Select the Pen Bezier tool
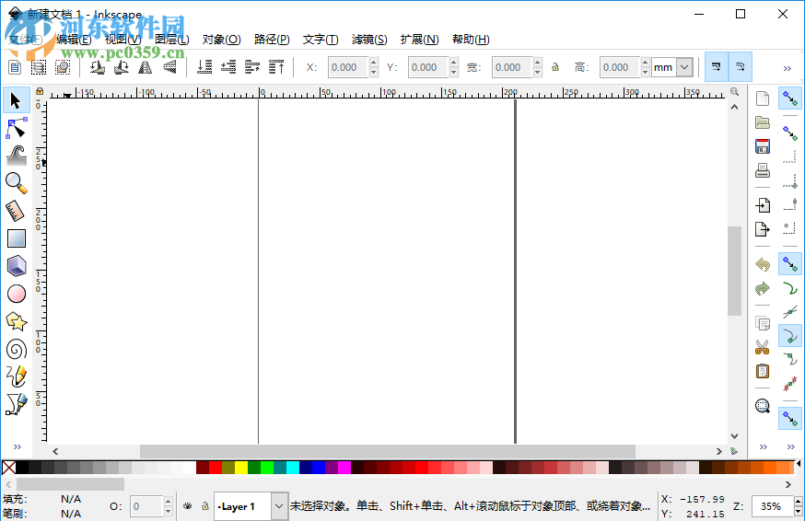 click(x=16, y=404)
